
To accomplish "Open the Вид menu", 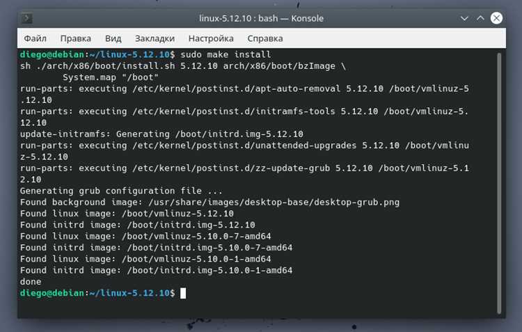I will pyautogui.click(x=113, y=38).
